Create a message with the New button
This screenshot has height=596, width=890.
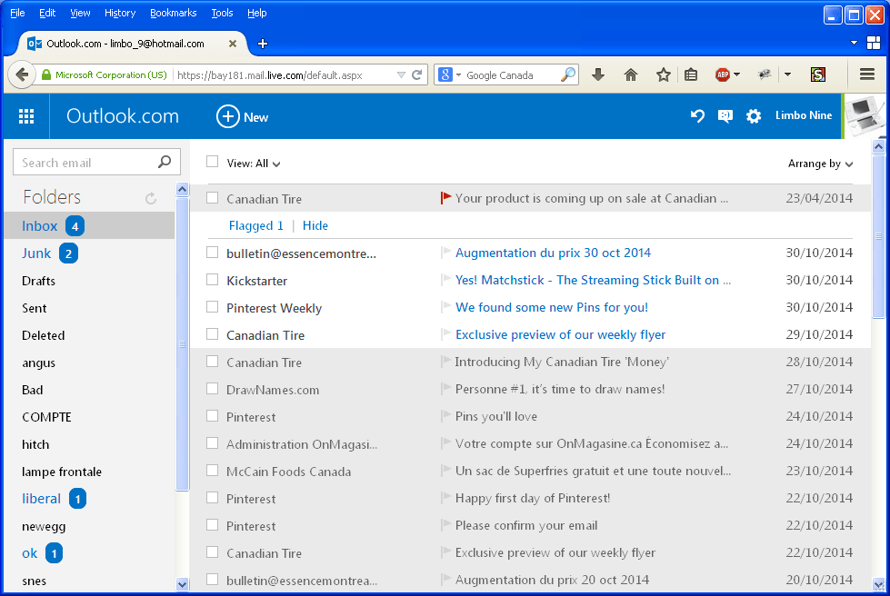pos(241,116)
